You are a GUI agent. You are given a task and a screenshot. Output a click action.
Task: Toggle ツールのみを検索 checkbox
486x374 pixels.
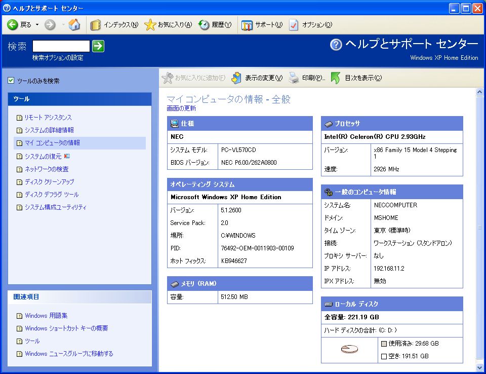(11, 81)
